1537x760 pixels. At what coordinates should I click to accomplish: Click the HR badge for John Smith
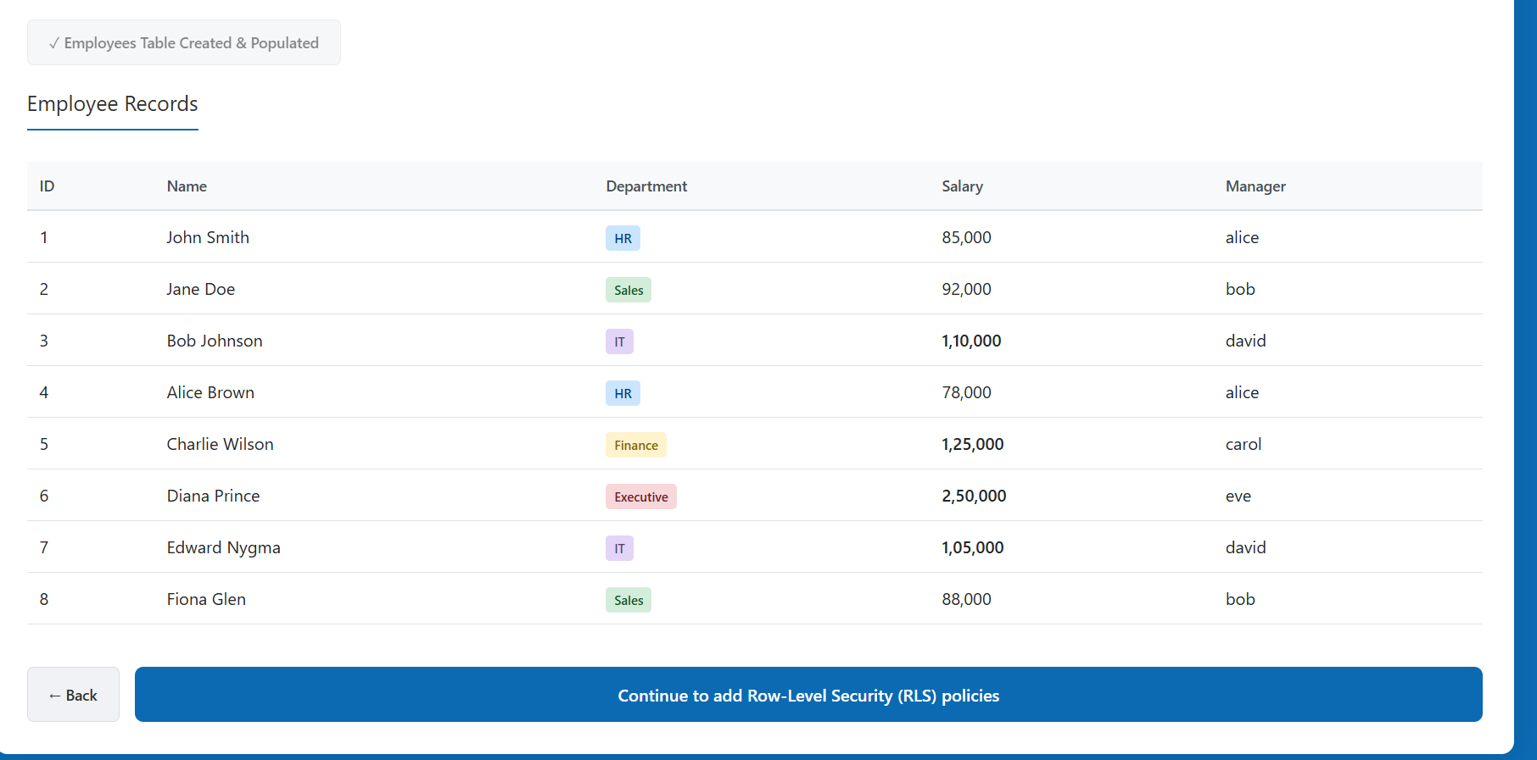click(x=623, y=238)
